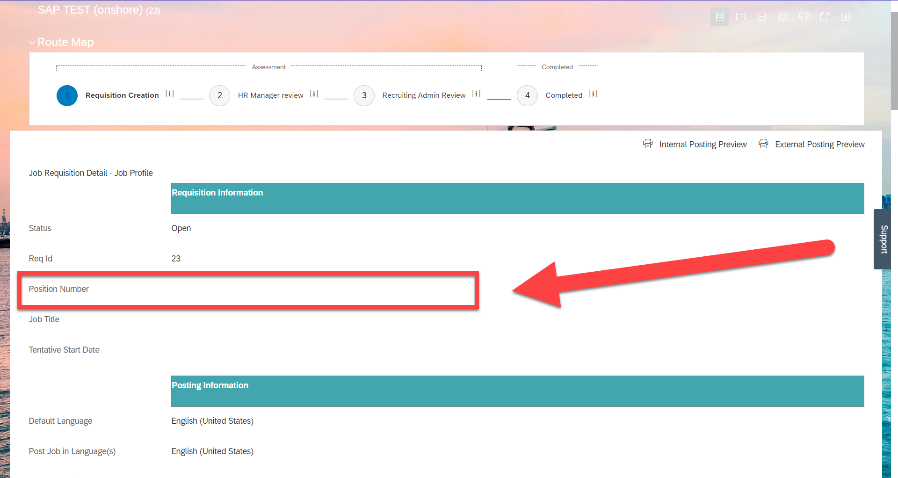Open info icon beside Recruiting Admin Review
898x478 pixels.
click(477, 94)
